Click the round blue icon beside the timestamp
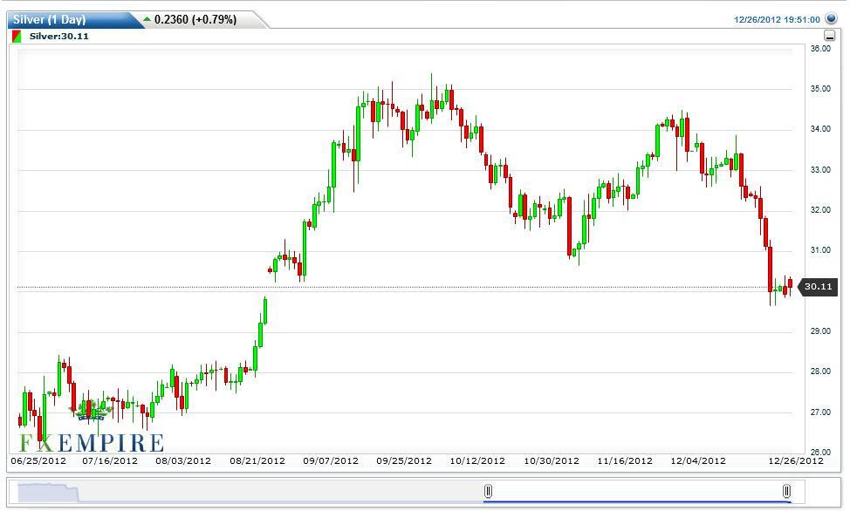 [x=831, y=18]
